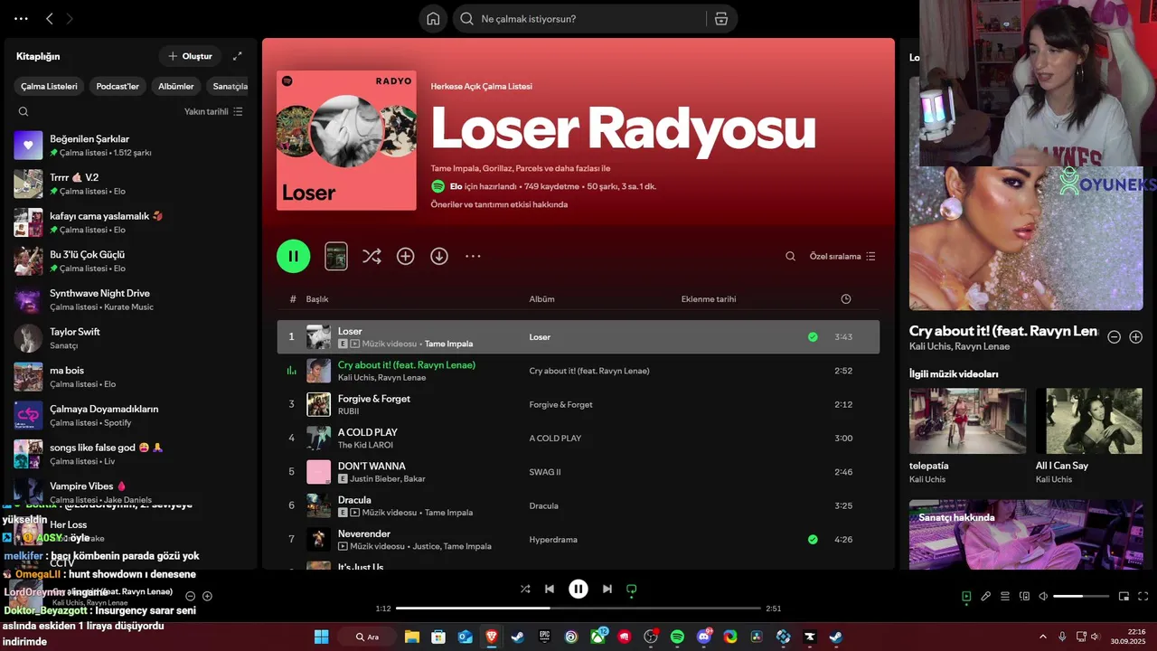
Task: Show hidden icons via the taskbar chevron
Action: tap(1042, 637)
